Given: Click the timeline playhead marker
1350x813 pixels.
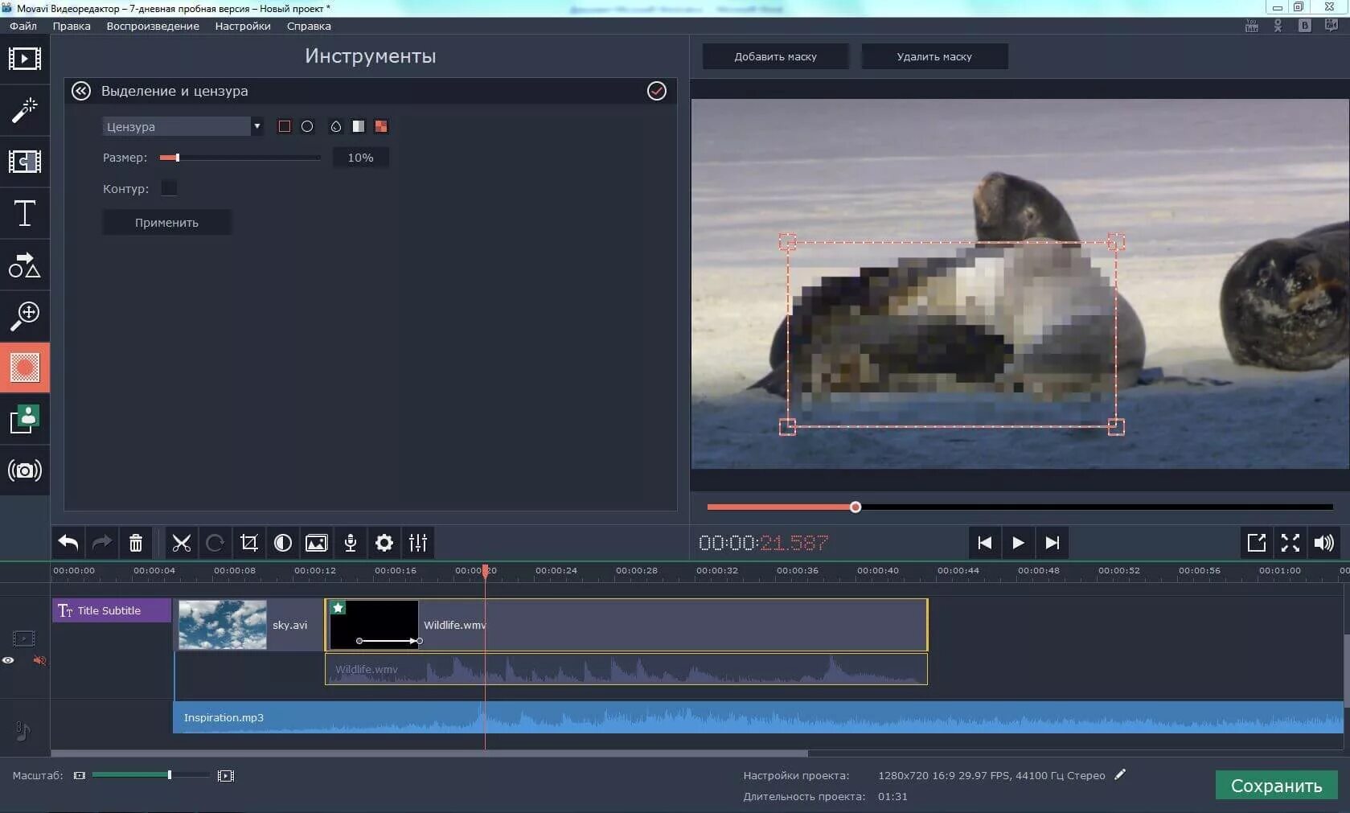Looking at the screenshot, I should (x=485, y=571).
